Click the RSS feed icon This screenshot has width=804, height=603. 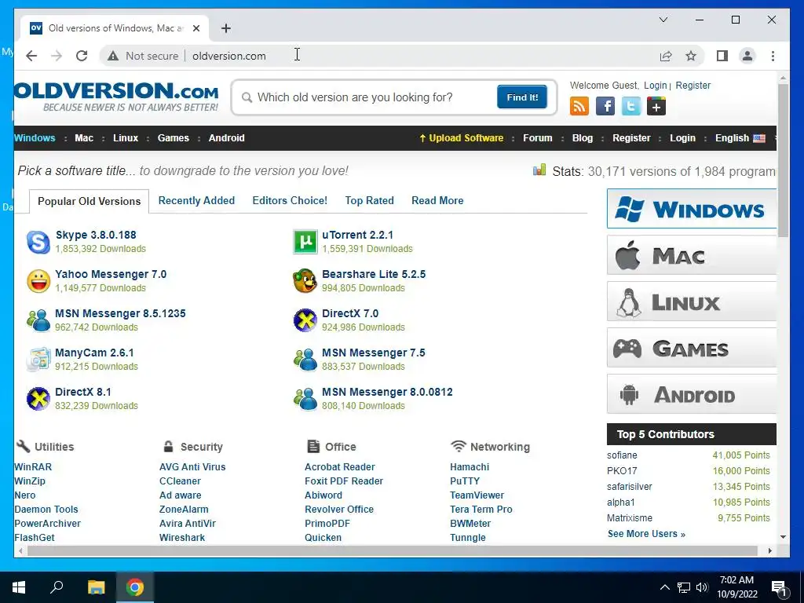click(x=579, y=107)
